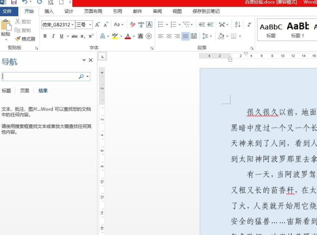
Task: Apply paragraph shading fill color
Action: coord(221,36)
